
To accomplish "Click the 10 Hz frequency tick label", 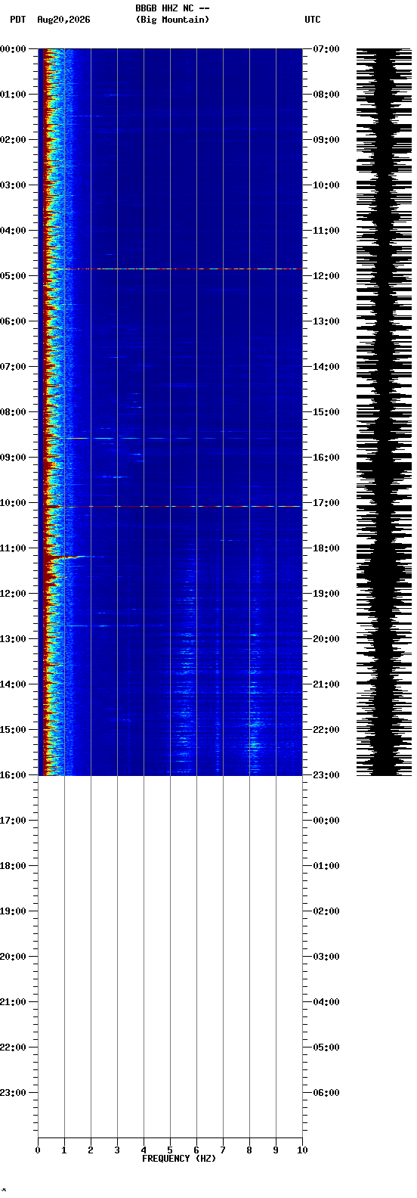I will pyautogui.click(x=302, y=1150).
